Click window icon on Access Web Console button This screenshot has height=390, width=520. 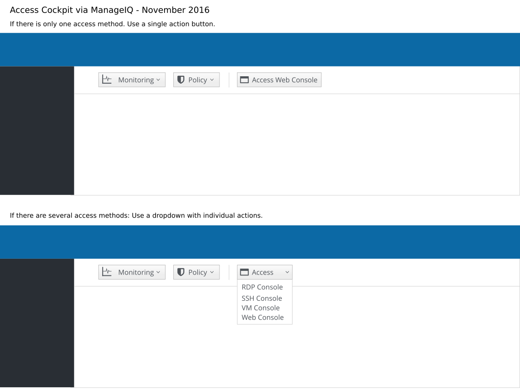[244, 80]
